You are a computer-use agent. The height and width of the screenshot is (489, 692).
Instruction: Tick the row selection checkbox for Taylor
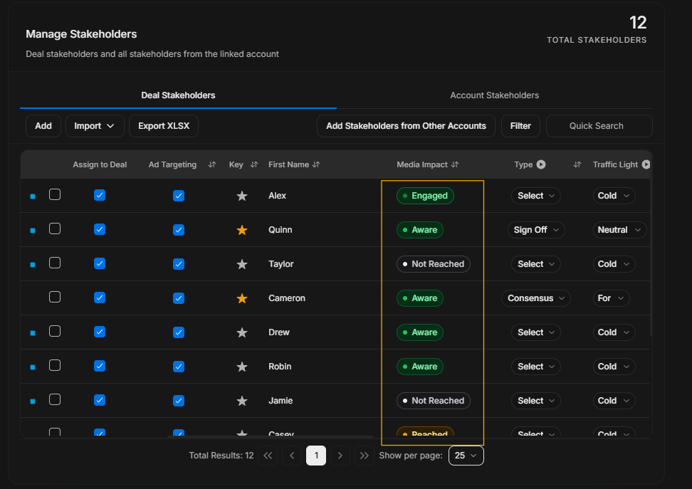[55, 263]
